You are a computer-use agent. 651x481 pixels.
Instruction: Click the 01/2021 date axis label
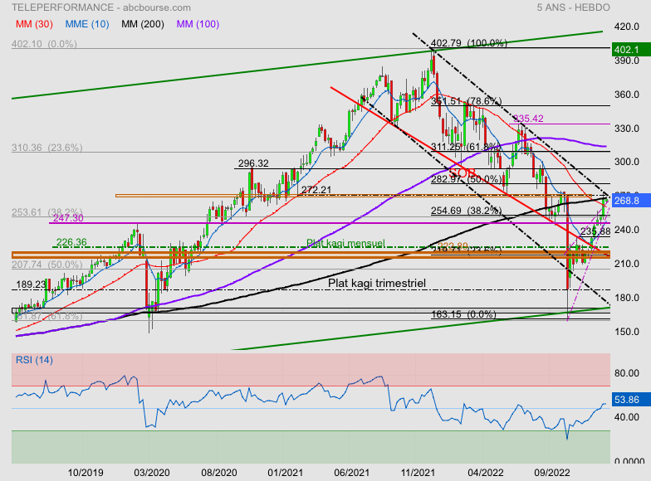pos(286,473)
